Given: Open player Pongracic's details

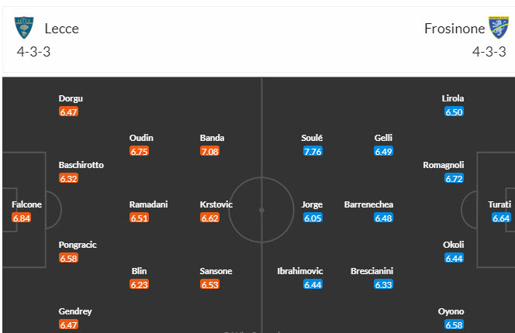Looking at the screenshot, I should pos(78,245).
